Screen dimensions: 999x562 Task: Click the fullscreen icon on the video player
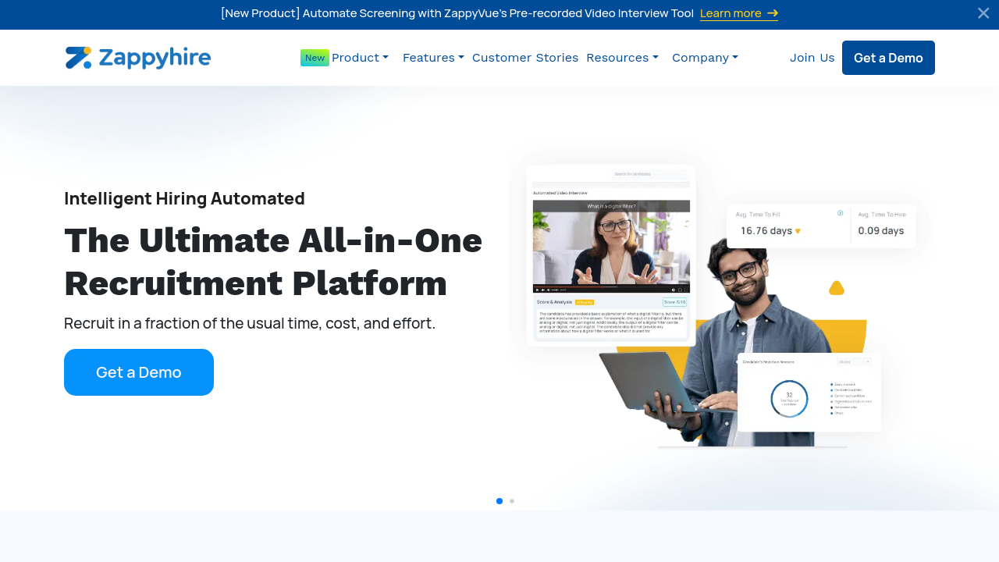(x=686, y=290)
